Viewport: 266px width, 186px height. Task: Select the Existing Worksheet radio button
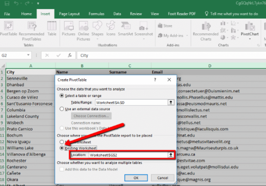62,148
